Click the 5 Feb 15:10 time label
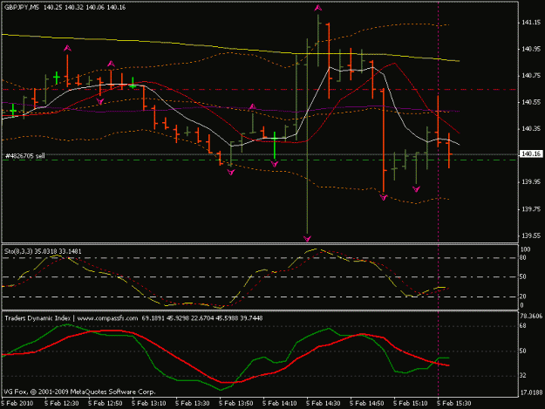This screenshot has height=409, width=545. pyautogui.click(x=410, y=404)
